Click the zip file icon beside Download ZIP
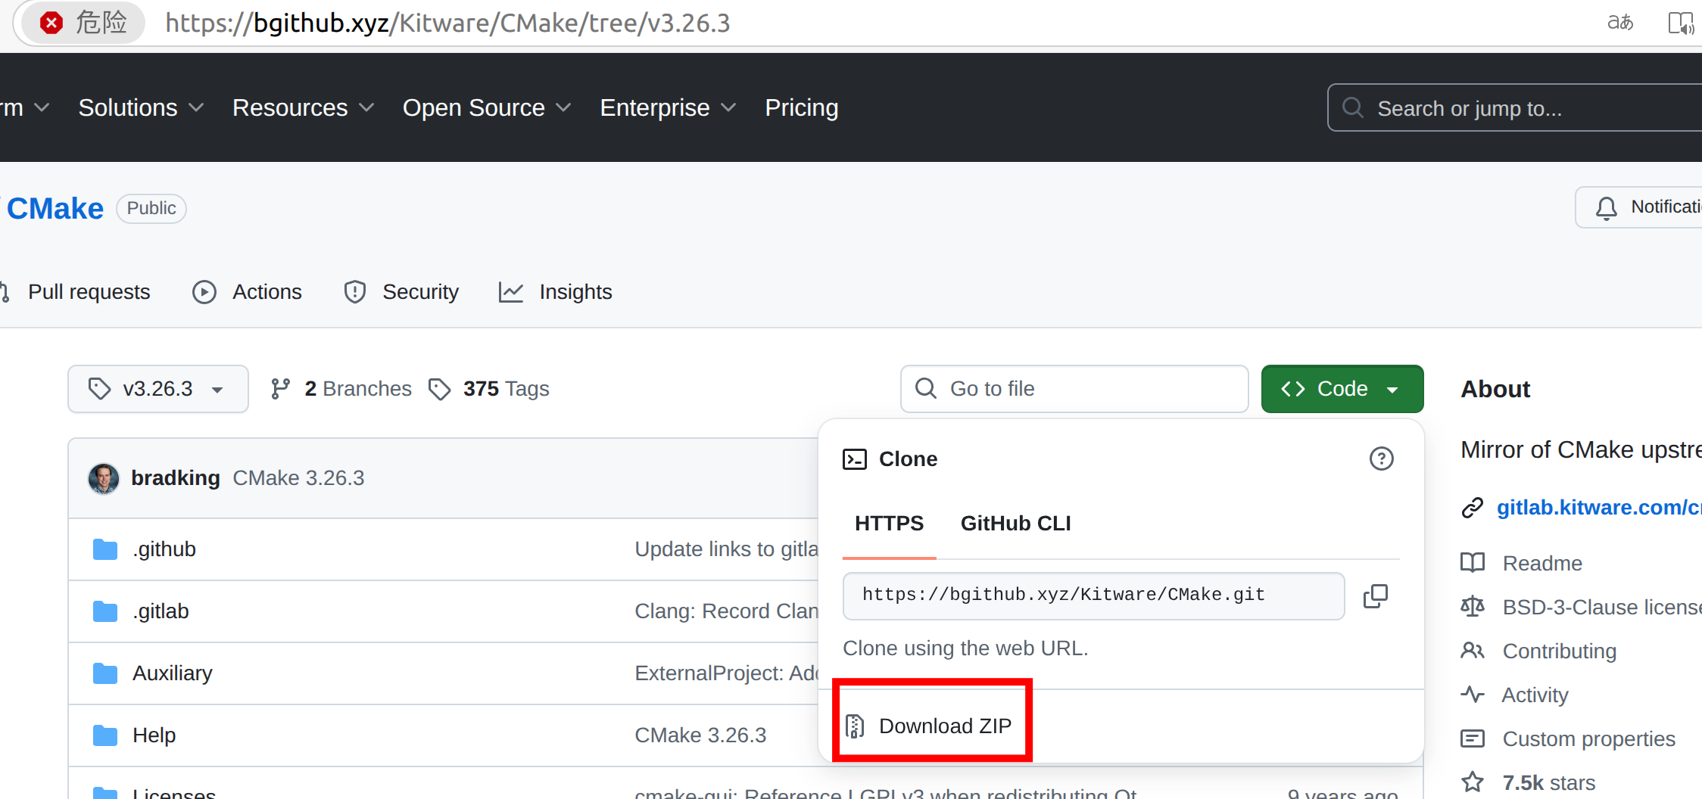Image resolution: width=1702 pixels, height=799 pixels. tap(855, 726)
